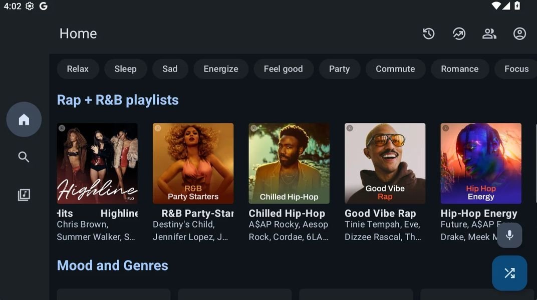537x300 pixels.
Task: Open the Good Vibe Rap playlist cover
Action: (x=385, y=163)
